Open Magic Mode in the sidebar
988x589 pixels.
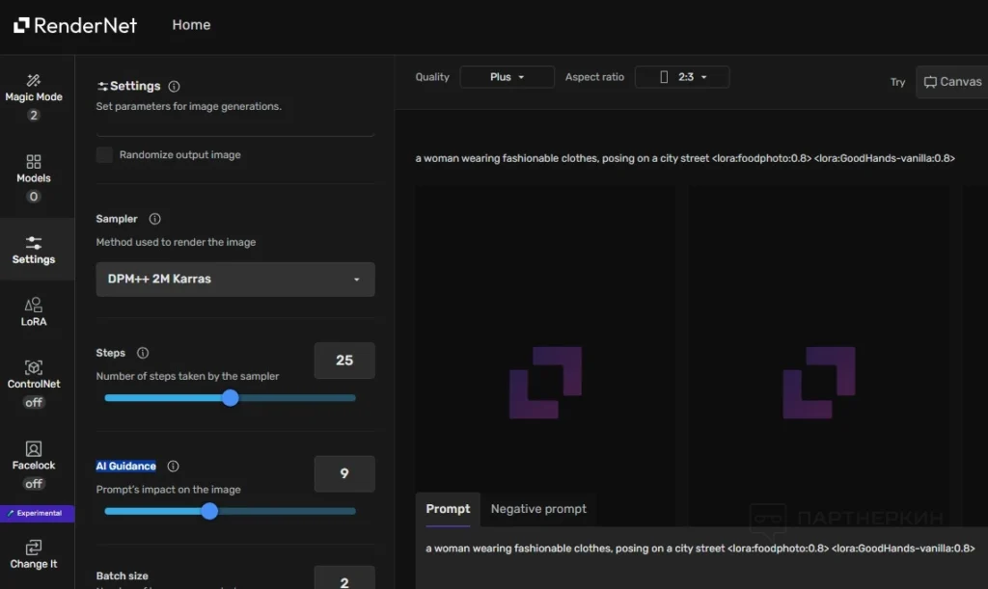click(34, 96)
